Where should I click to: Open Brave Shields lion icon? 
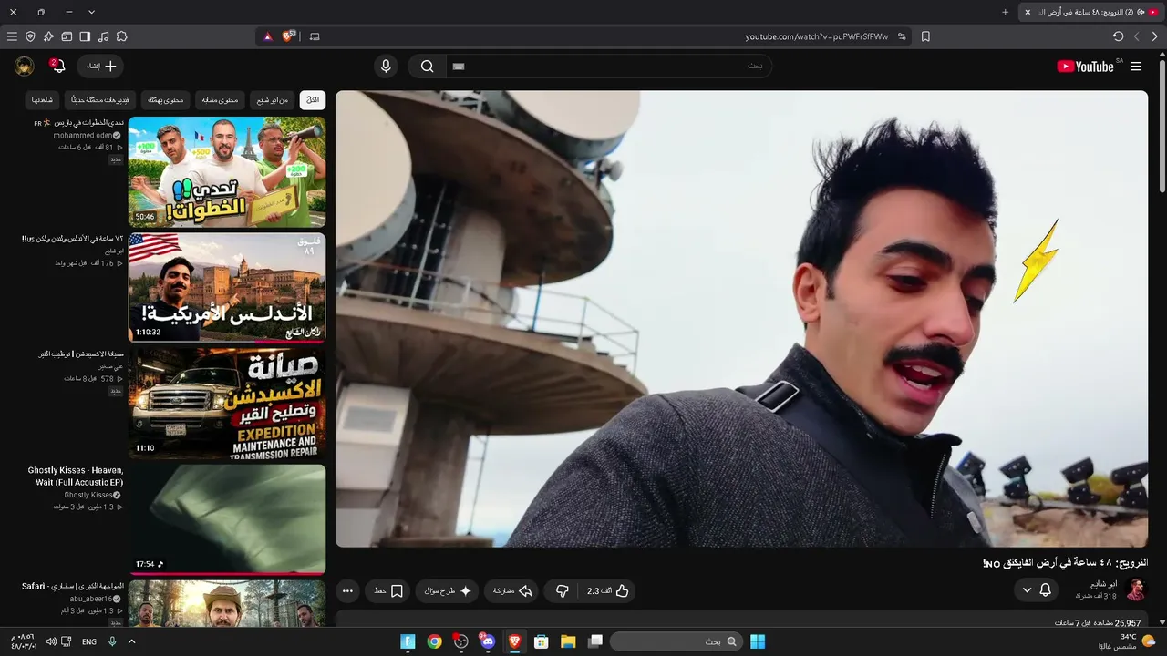click(289, 36)
